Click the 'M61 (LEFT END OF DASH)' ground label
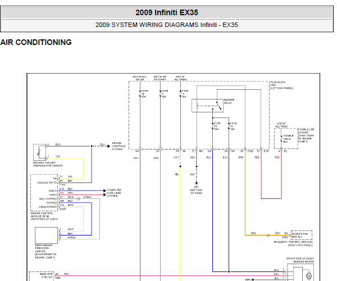 click(x=196, y=190)
